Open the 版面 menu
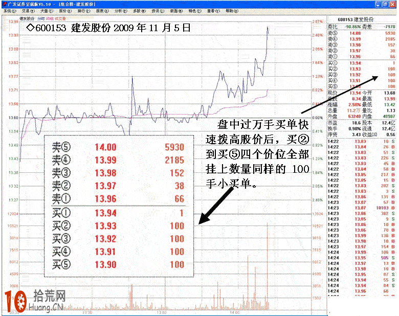The image size is (399, 316). [x=176, y=11]
